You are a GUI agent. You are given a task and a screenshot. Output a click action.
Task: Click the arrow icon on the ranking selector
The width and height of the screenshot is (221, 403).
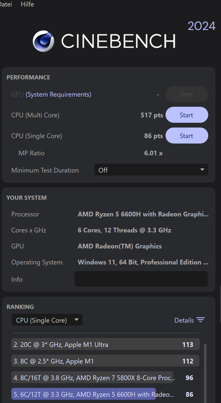pos(77,320)
